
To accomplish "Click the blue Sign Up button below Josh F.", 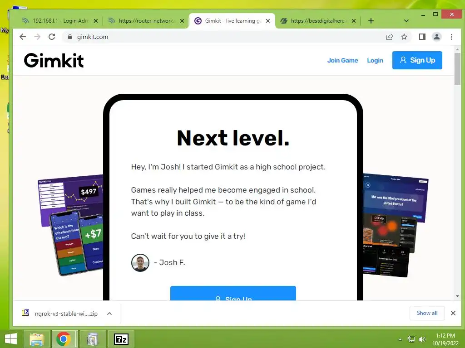I will (233, 294).
